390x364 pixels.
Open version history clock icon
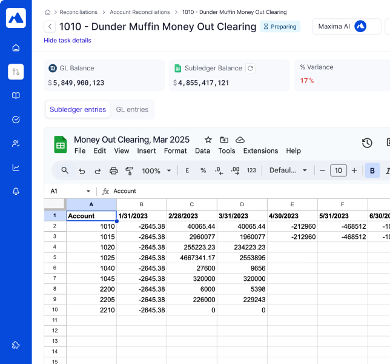click(x=367, y=143)
